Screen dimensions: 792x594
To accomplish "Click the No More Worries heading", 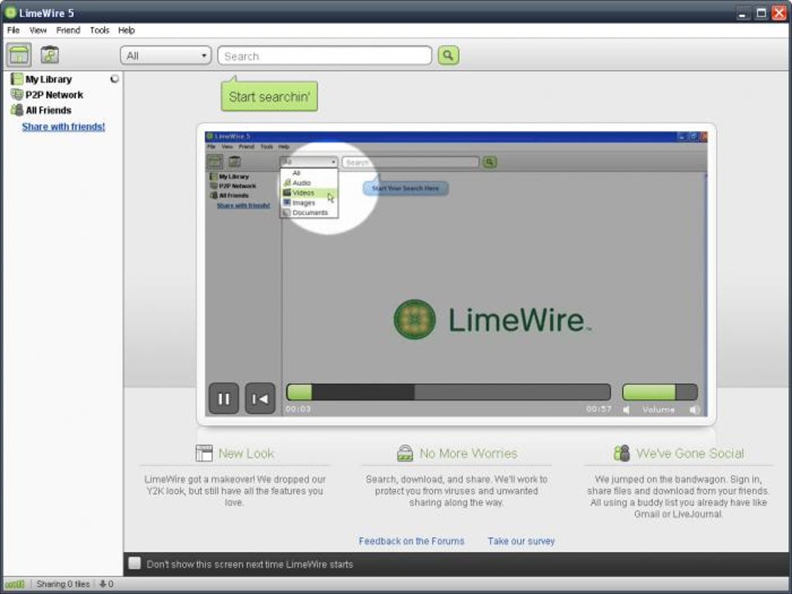I will pos(468,453).
